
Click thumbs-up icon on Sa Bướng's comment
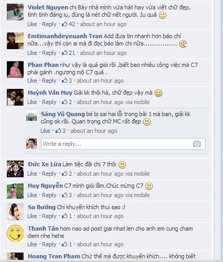tap(65, 216)
